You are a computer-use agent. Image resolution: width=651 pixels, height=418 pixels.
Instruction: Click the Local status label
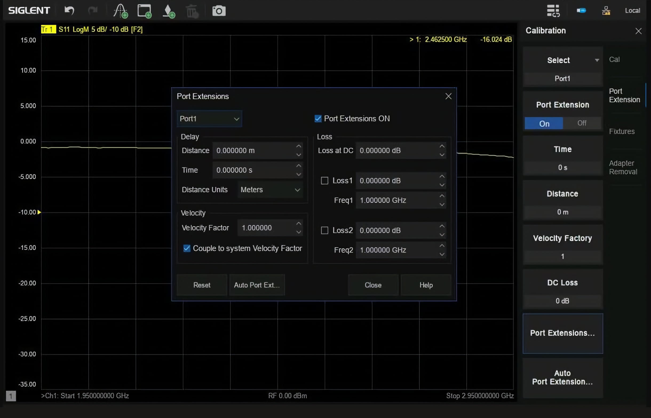pos(632,11)
